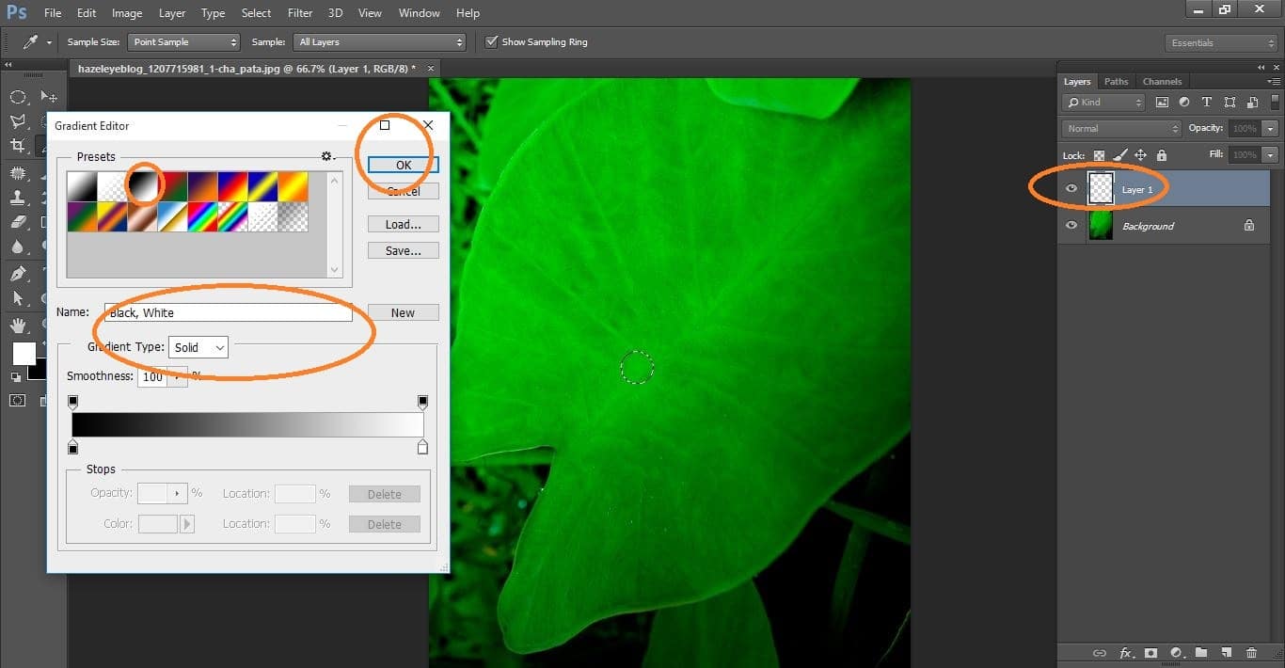1285x668 pixels.
Task: Open layer effects with the fx icon
Action: pos(1125,653)
